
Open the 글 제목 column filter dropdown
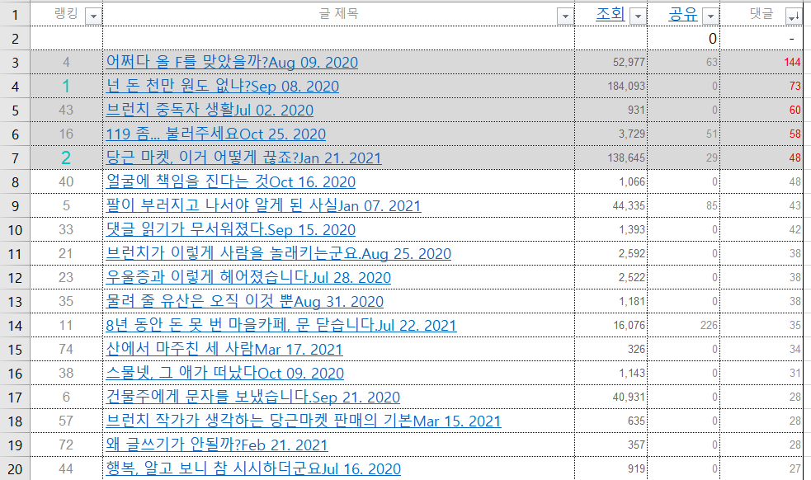coord(564,15)
